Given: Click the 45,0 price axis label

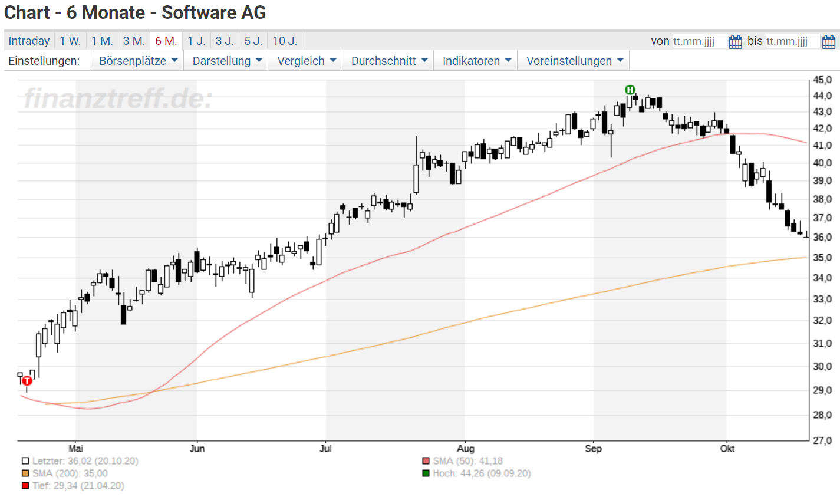Looking at the screenshot, I should 822,80.
